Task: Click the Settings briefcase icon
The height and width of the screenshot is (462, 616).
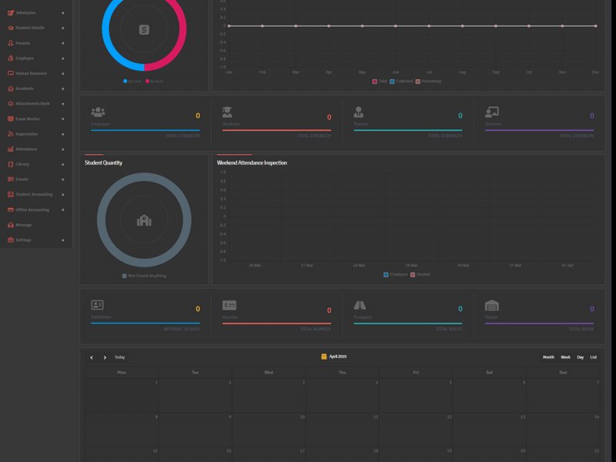Action: coord(11,240)
